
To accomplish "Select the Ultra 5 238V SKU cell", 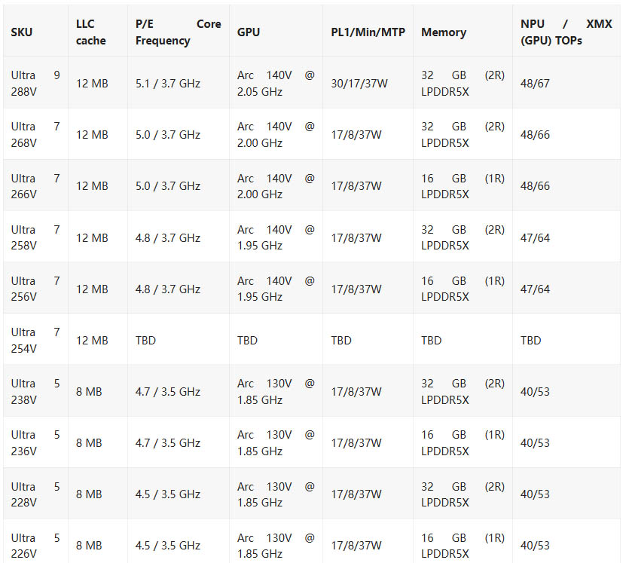I will tap(35, 392).
